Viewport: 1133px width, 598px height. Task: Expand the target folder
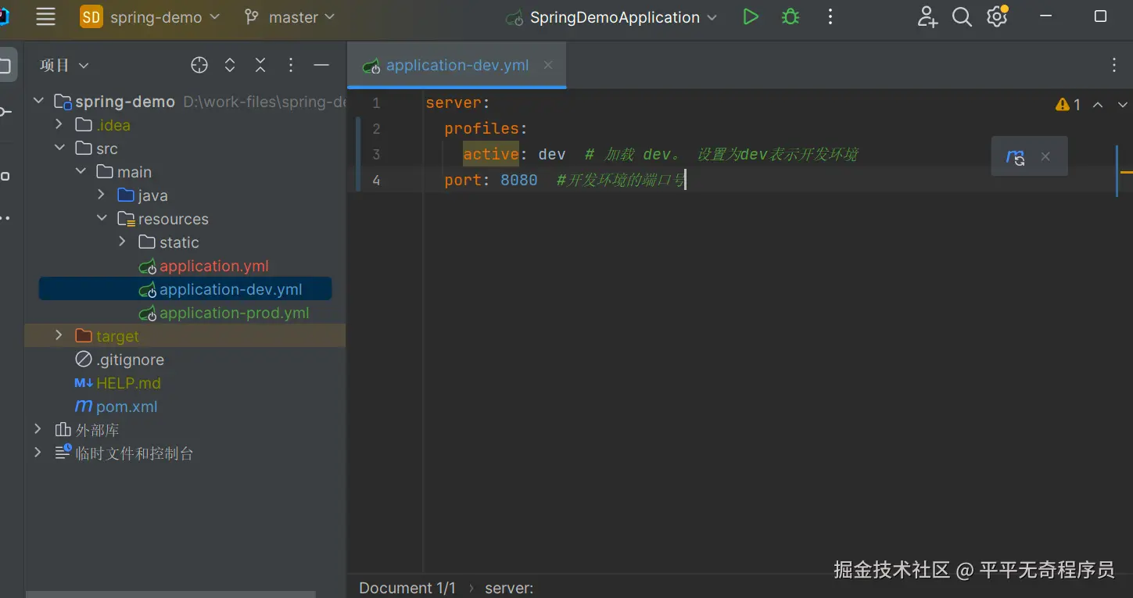(x=59, y=335)
